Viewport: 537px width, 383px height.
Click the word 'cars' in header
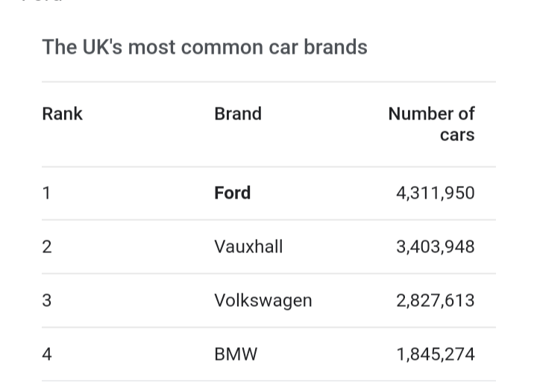coord(457,135)
